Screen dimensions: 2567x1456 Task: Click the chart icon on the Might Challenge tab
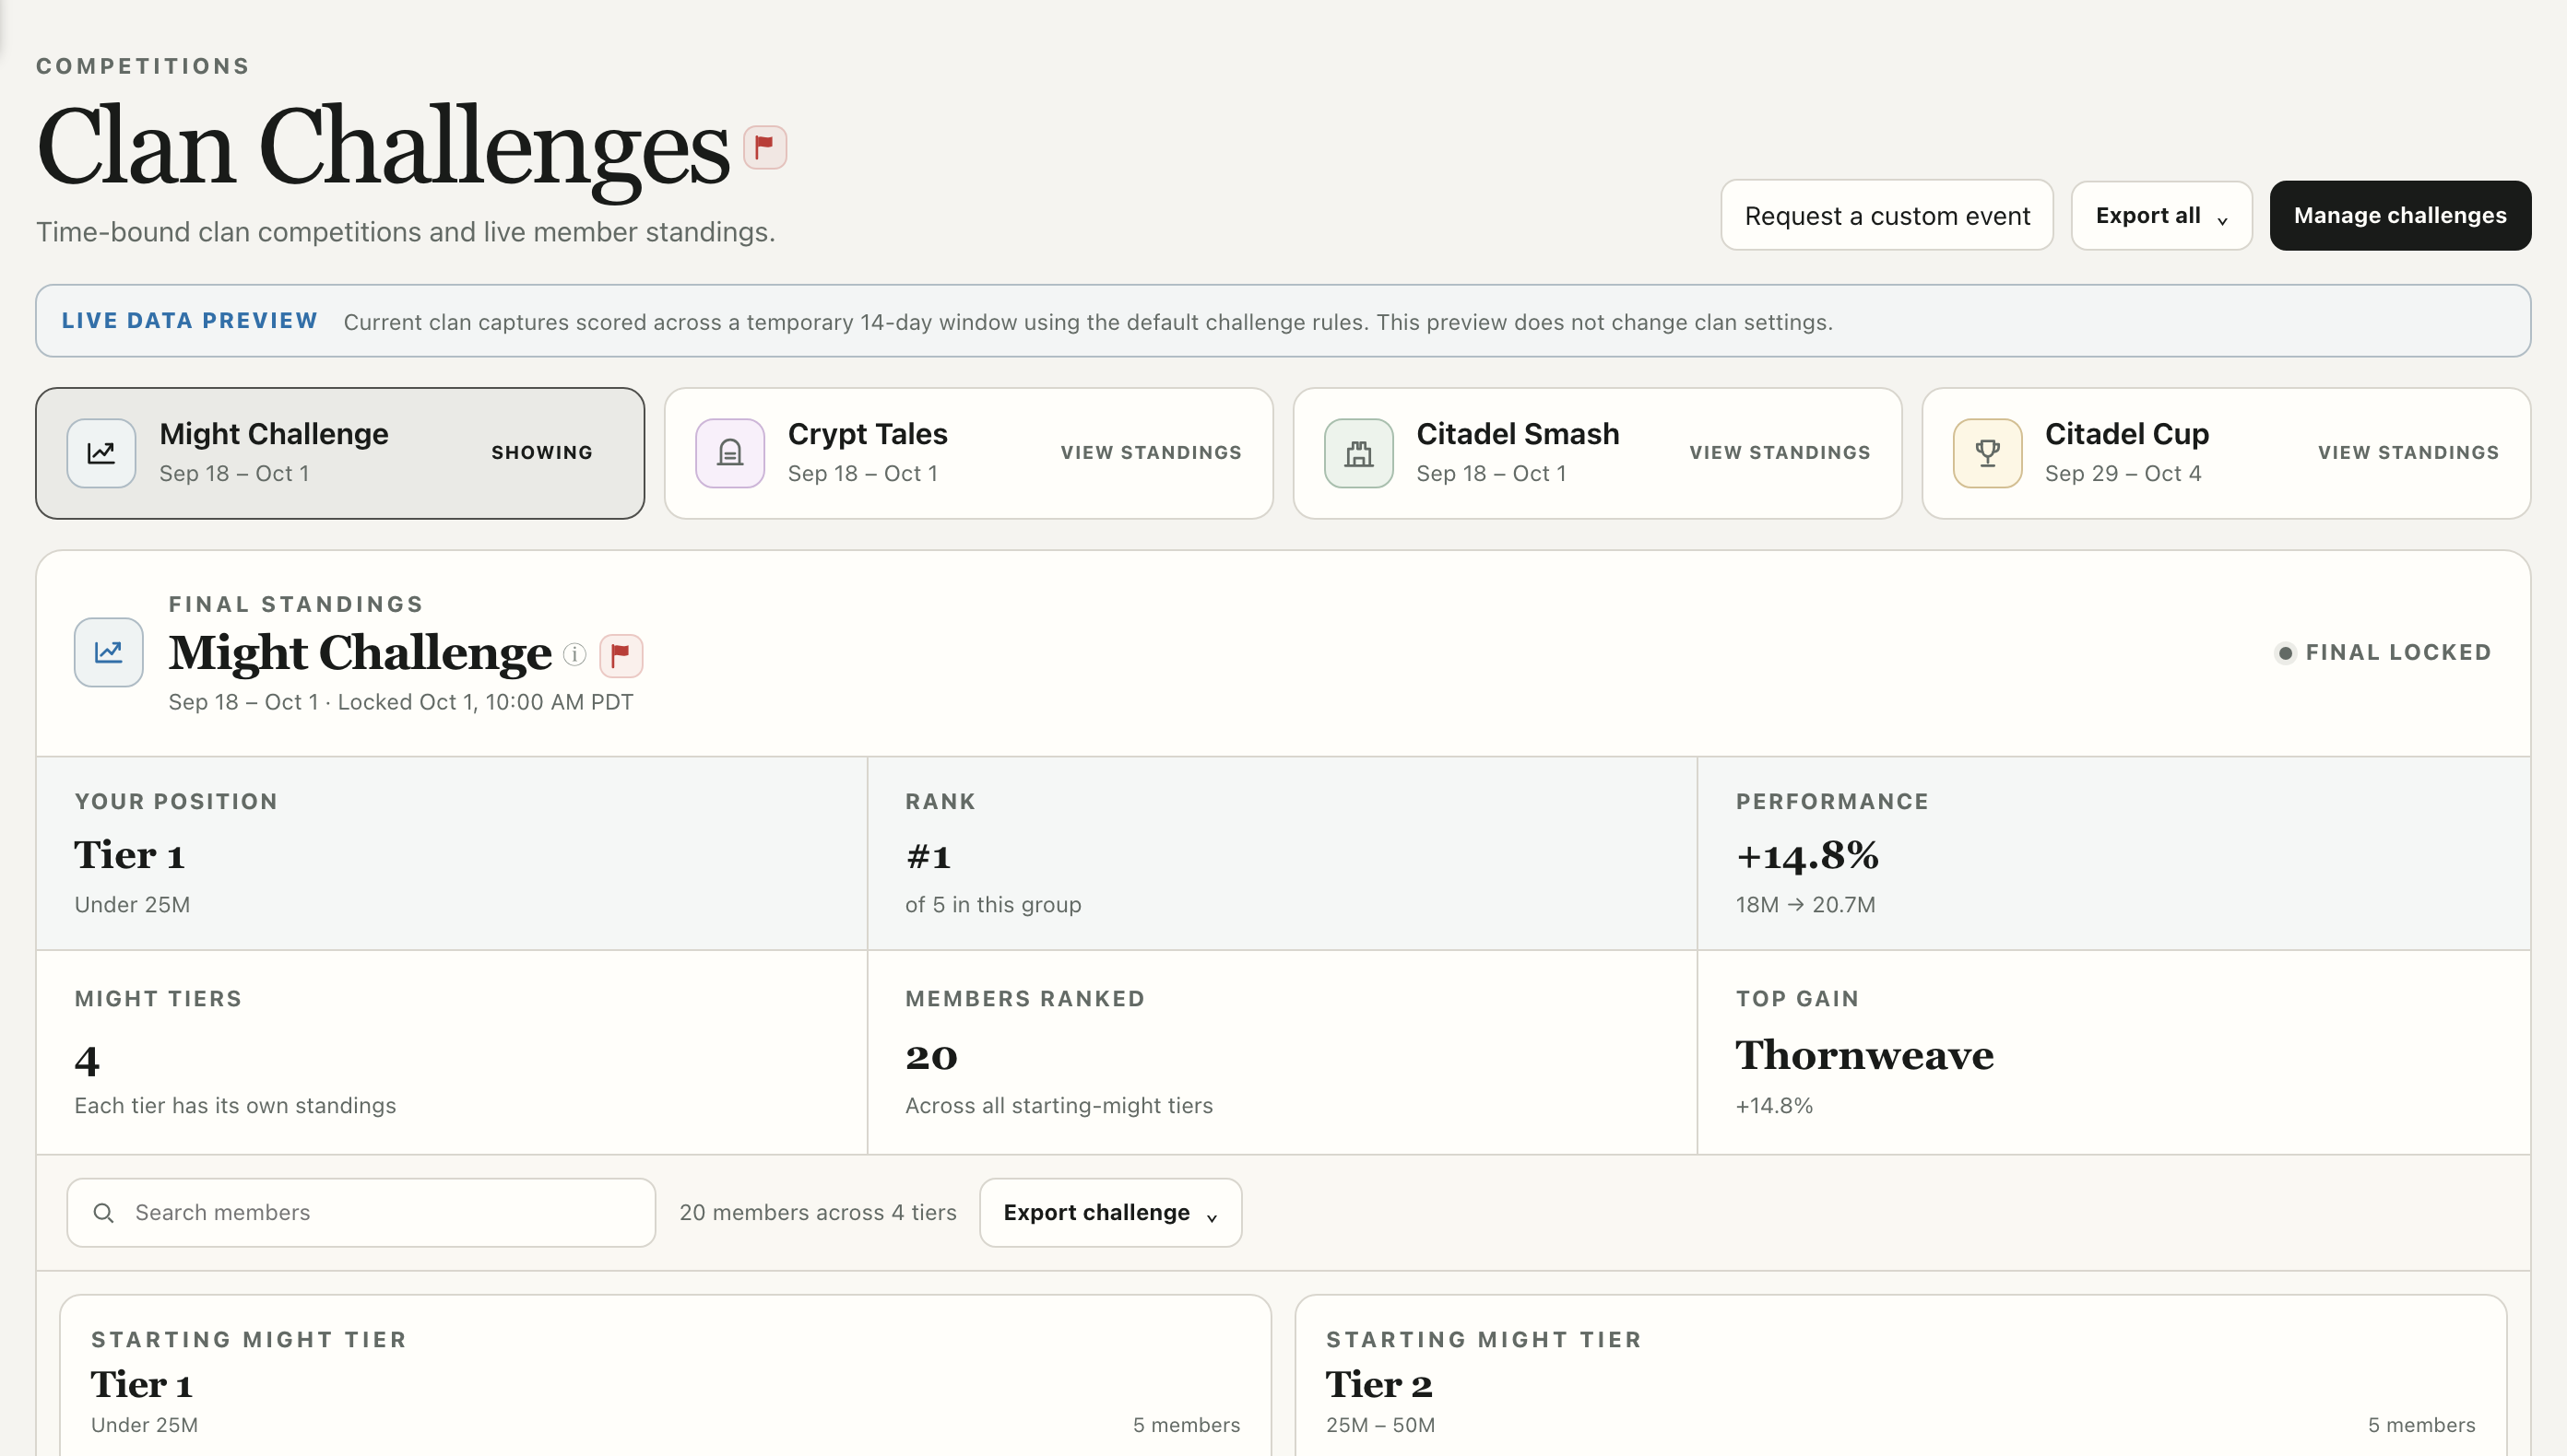point(101,453)
